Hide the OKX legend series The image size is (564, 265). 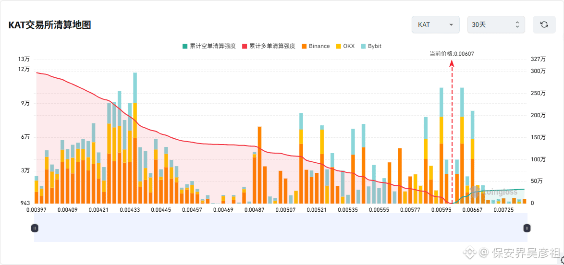click(345, 46)
